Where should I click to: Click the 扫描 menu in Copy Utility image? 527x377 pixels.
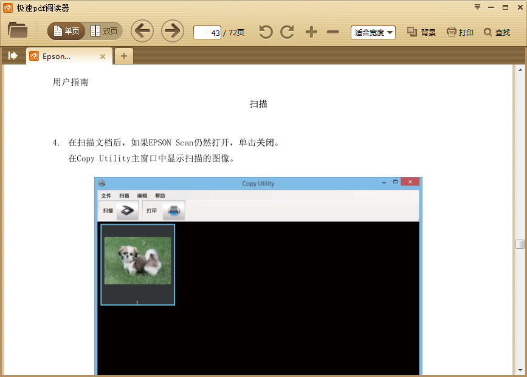click(x=124, y=196)
